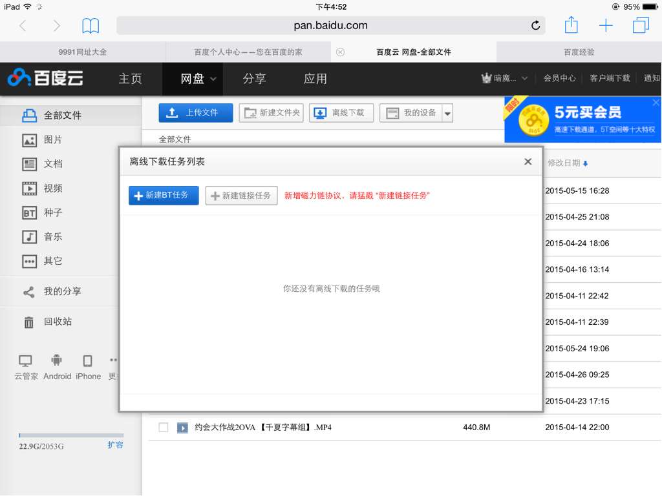Open a new Safari tab with plus icon
The width and height of the screenshot is (662, 496).
coord(606,26)
